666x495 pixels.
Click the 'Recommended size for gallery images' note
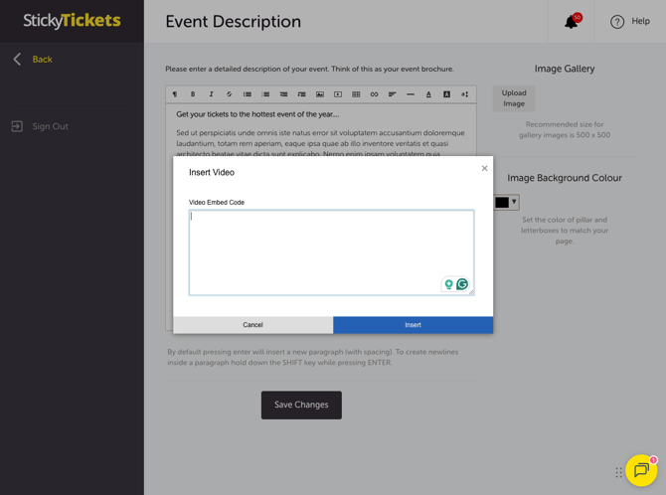(564, 129)
